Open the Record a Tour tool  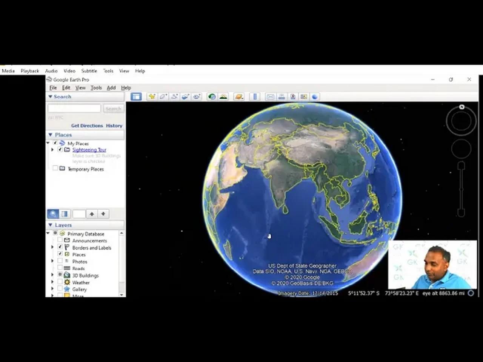[x=197, y=97]
